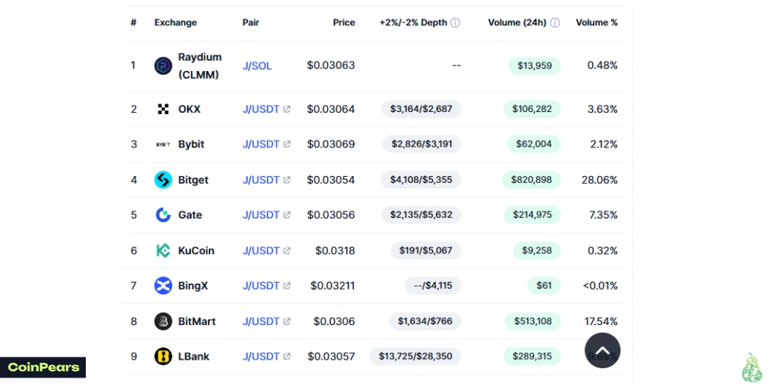Sort table by Price column header

(344, 23)
